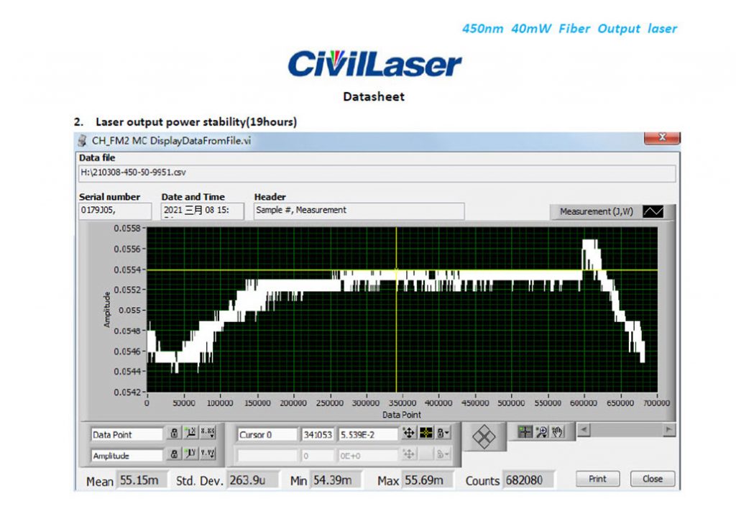The image size is (736, 514).
Task: Autoscale the Y axis once
Action: point(190,454)
